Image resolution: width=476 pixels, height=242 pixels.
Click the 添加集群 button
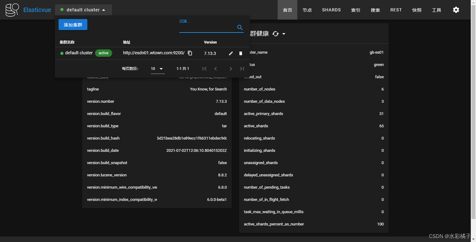(73, 25)
